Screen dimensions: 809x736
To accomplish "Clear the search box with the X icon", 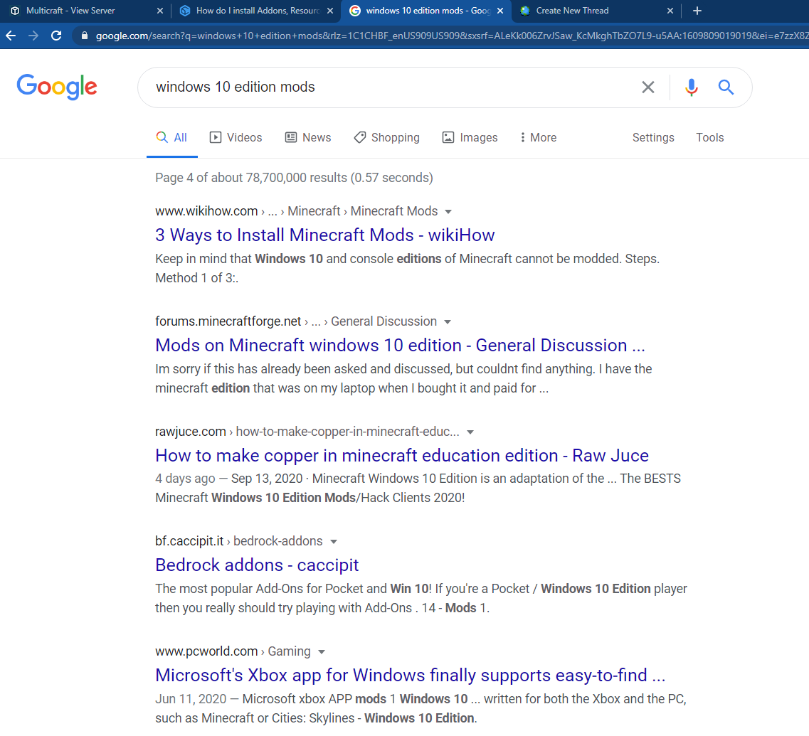I will 648,87.
